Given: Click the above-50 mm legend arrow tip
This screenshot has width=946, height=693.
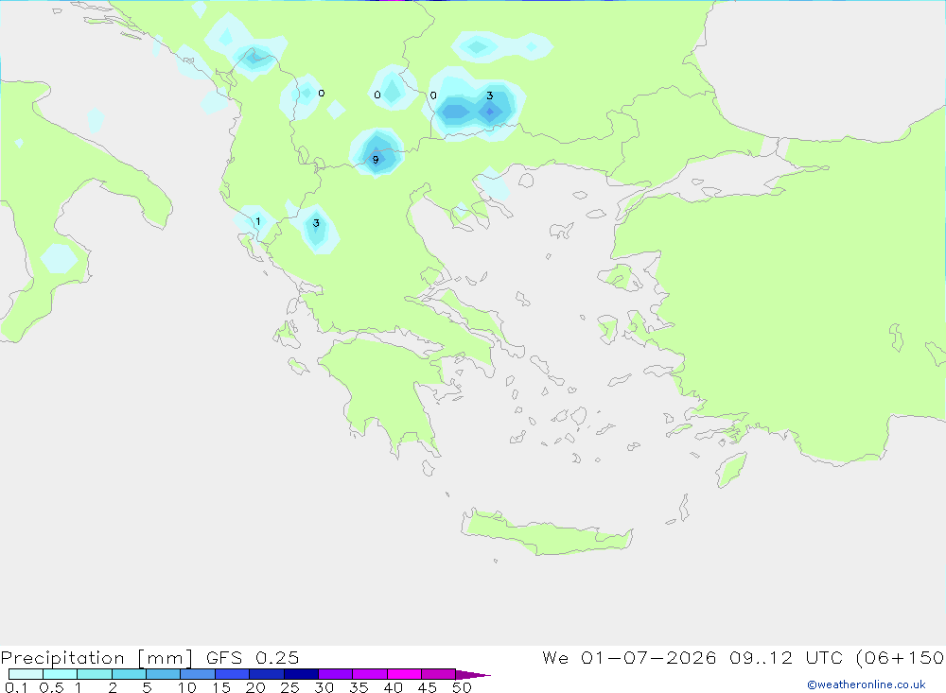Looking at the screenshot, I should pos(474,674).
